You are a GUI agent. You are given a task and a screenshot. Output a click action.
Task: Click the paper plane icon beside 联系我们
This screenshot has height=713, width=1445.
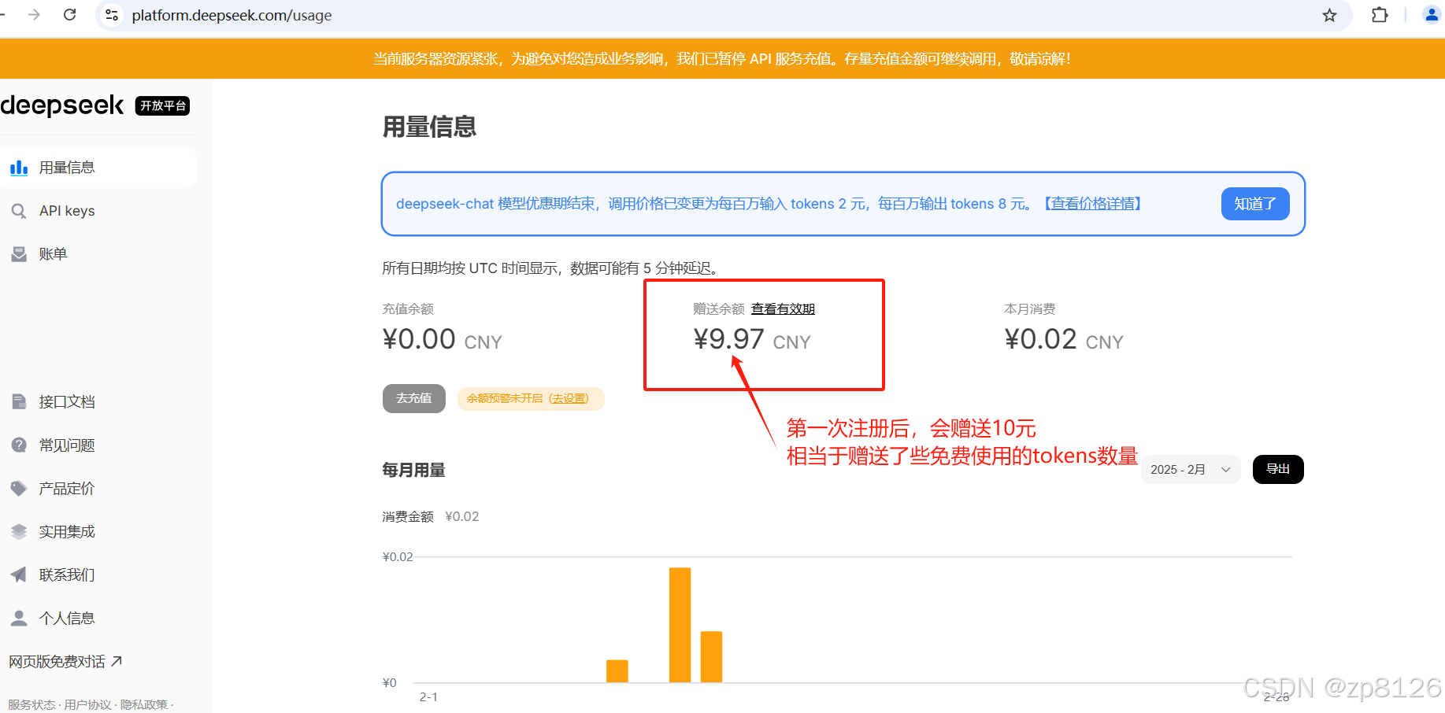[19, 575]
